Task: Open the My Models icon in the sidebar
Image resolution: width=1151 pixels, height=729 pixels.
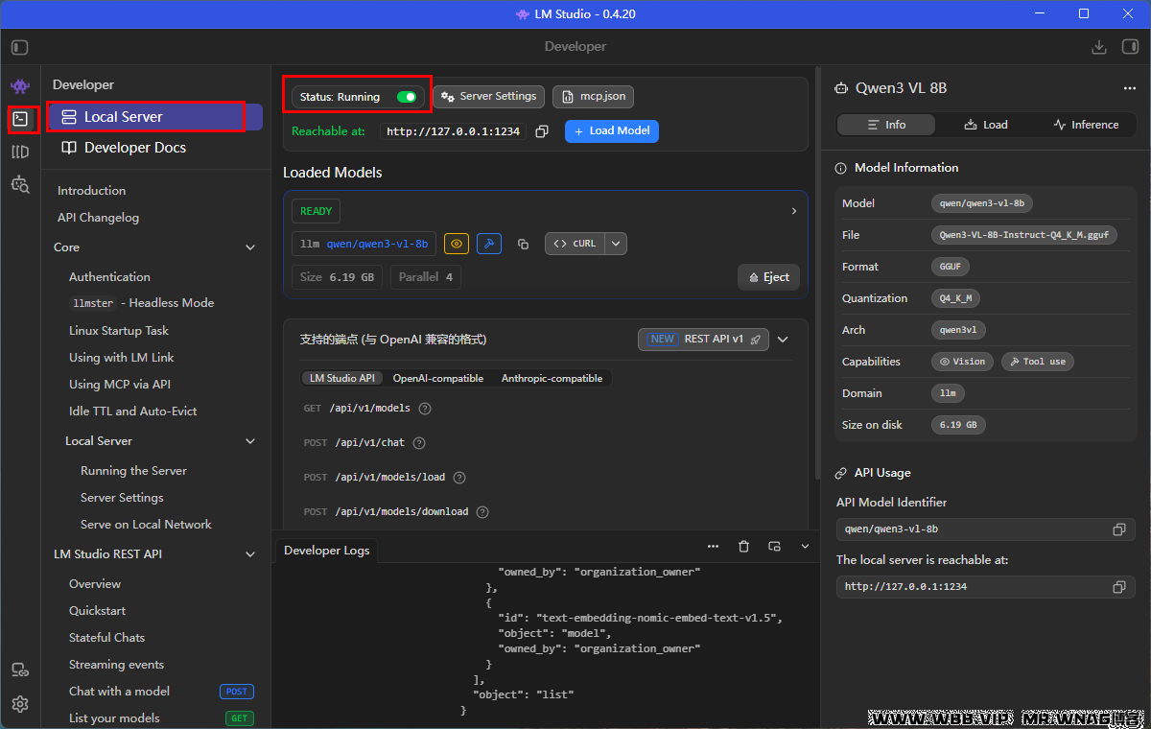Action: (20, 152)
